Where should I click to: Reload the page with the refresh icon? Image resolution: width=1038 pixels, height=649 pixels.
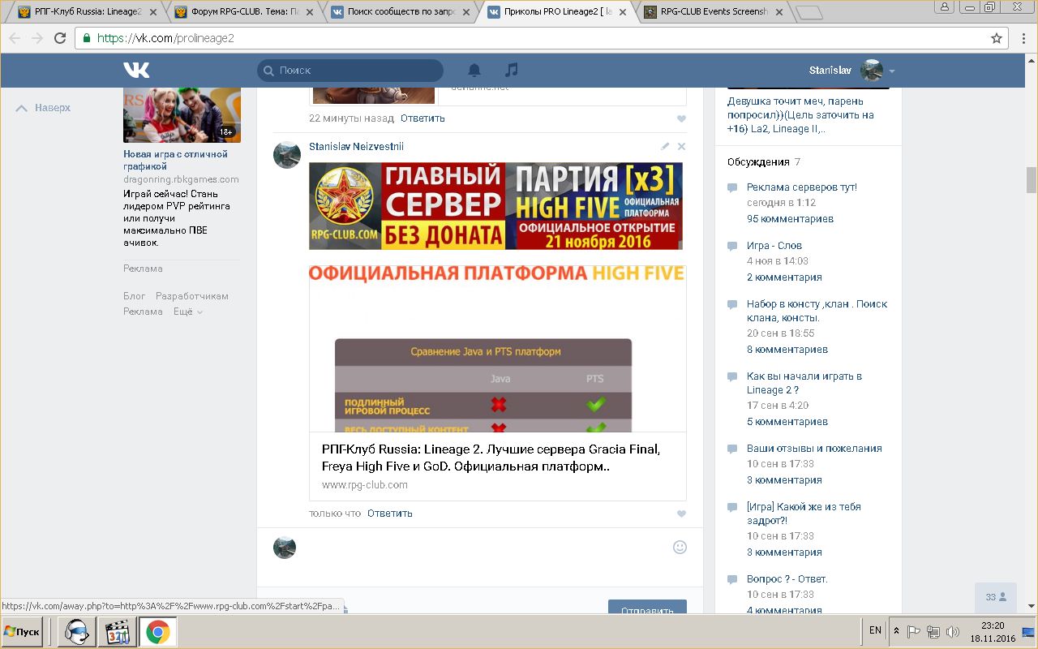[x=60, y=38]
